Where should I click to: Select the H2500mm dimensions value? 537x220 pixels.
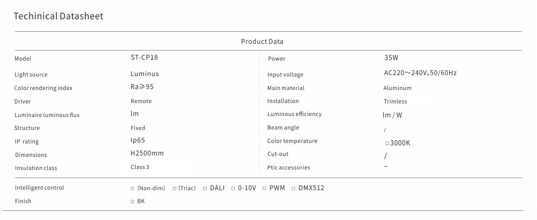148,154
